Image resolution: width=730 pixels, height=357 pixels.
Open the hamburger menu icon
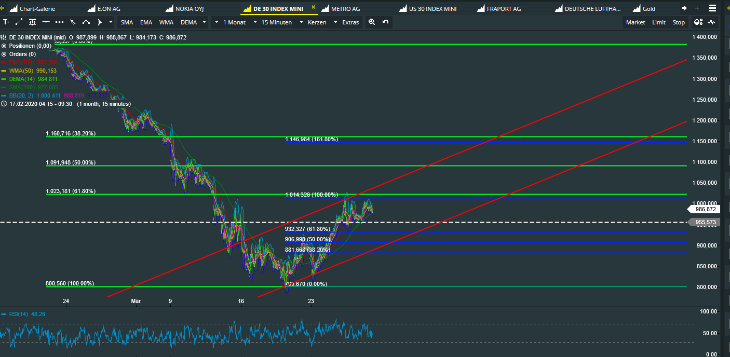(712, 8)
